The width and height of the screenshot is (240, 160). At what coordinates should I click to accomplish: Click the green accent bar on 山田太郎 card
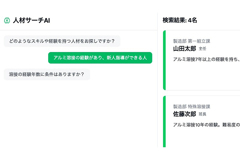(x=164, y=60)
